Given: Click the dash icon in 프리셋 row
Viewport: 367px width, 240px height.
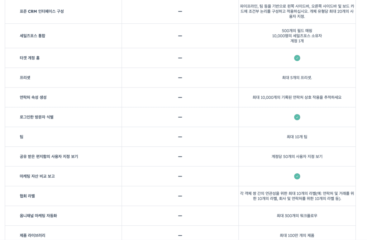Looking at the screenshot, I should click(180, 77).
